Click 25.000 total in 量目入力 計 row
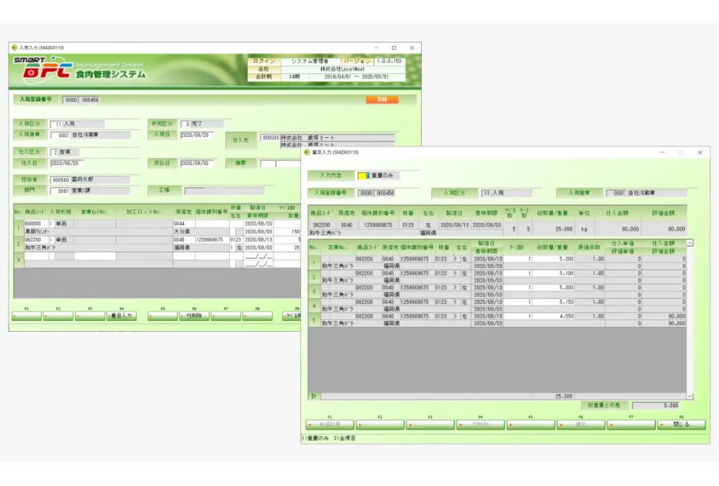Screen dimensions: 719x486 (x=564, y=396)
